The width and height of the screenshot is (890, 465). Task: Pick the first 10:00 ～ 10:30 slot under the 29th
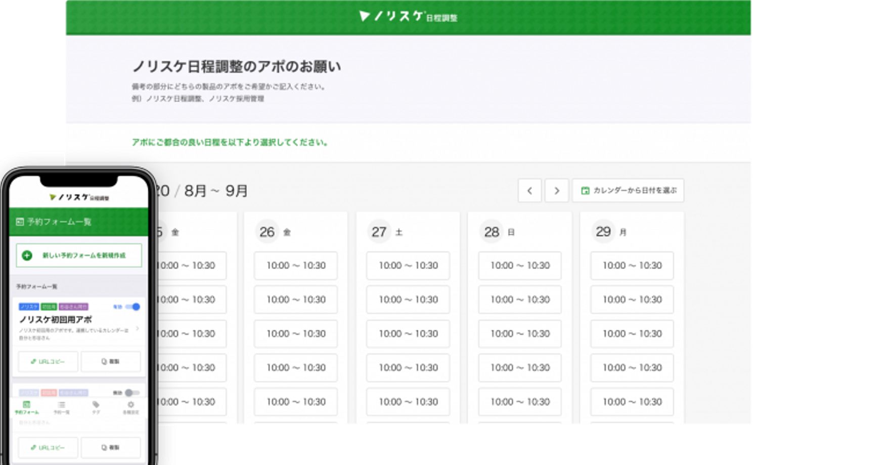[632, 266]
